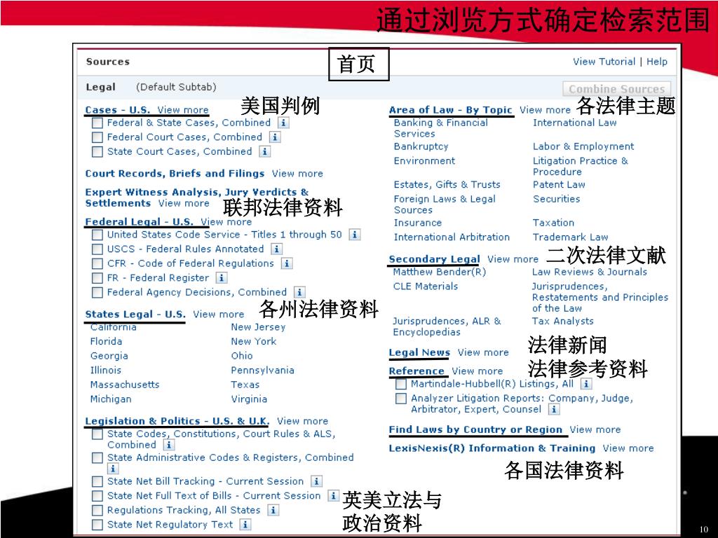This screenshot has width=718, height=538.
Task: Click the Combine Sources button
Action: point(616,89)
